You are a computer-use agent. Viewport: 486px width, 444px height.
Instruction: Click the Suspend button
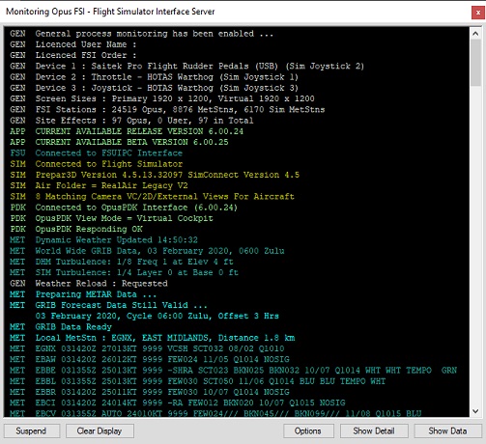(x=32, y=430)
